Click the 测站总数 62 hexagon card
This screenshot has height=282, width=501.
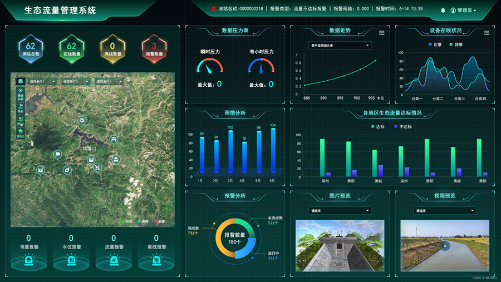click(31, 48)
